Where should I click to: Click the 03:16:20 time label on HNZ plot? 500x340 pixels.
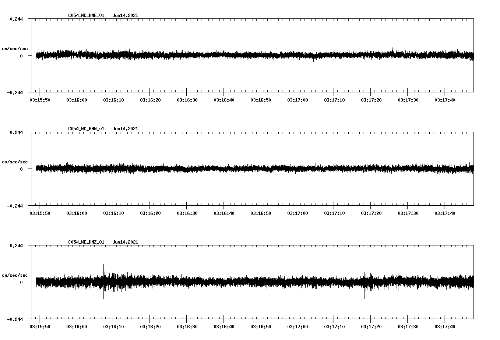click(150, 327)
